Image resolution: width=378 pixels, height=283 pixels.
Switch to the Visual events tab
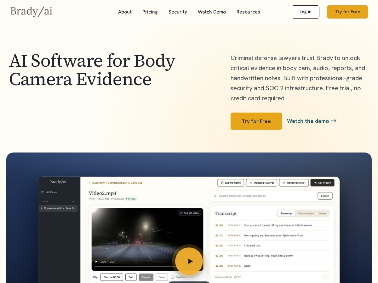306,214
